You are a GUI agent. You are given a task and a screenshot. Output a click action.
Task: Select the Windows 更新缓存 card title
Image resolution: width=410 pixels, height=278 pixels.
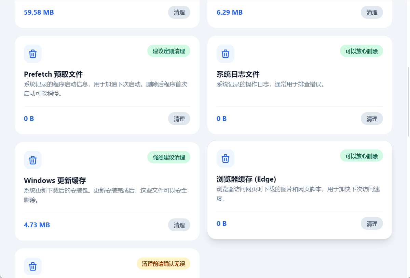click(55, 181)
